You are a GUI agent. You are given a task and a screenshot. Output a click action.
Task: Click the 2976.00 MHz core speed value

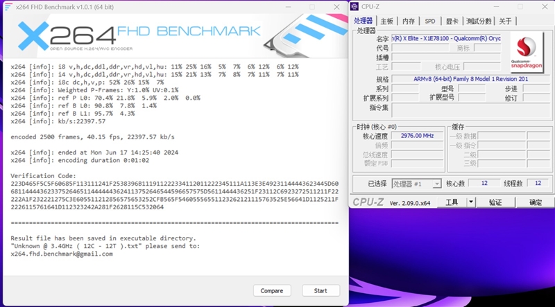(x=418, y=136)
